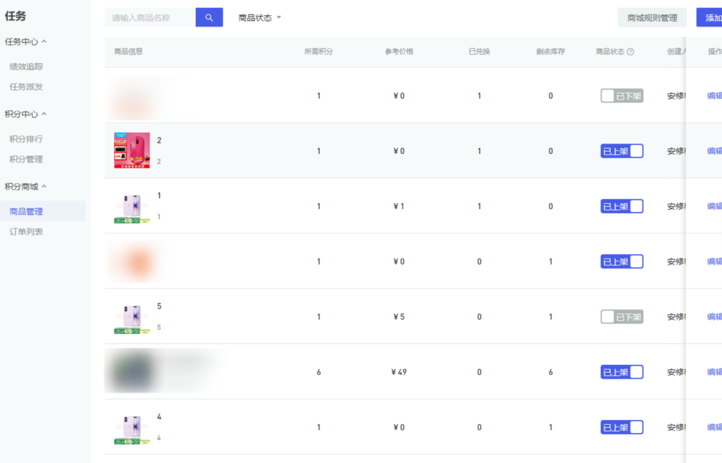Viewport: 722px width, 463px height.
Task: Click the blue search magnifier button
Action: pos(209,18)
